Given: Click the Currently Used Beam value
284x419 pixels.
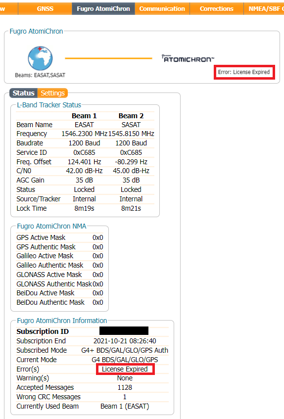Looking at the screenshot, I should point(125,407).
